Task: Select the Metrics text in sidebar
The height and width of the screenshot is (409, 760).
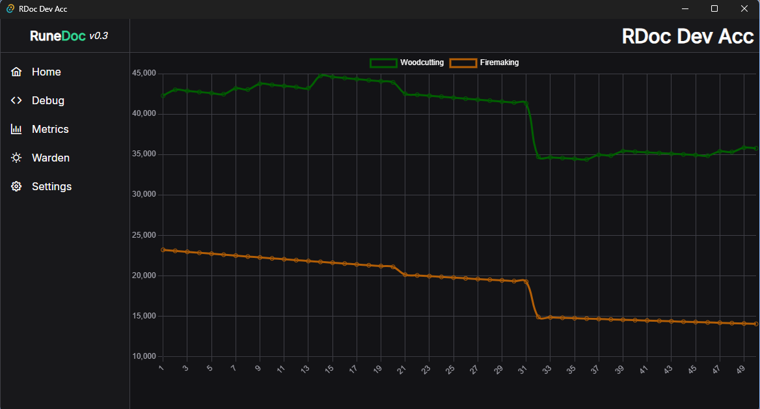Action: point(50,129)
